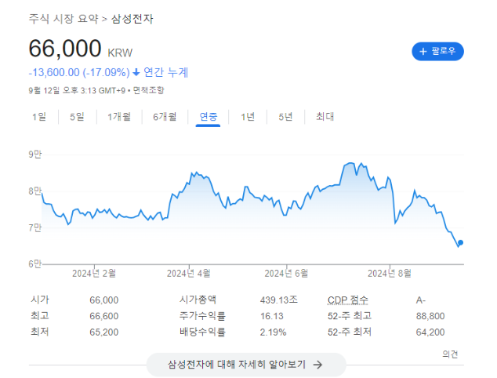This screenshot has height=378, width=497.
Task: Click the 시가총액 value 439.13조
Action: click(279, 300)
